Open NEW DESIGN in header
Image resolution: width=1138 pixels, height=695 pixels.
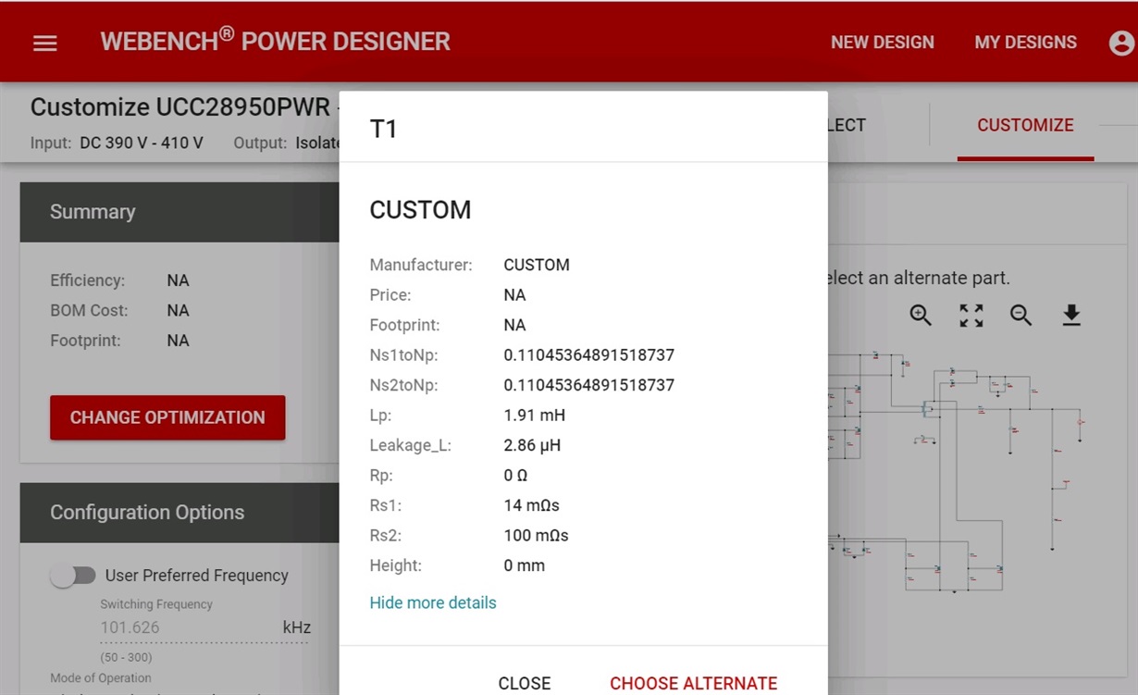(883, 43)
